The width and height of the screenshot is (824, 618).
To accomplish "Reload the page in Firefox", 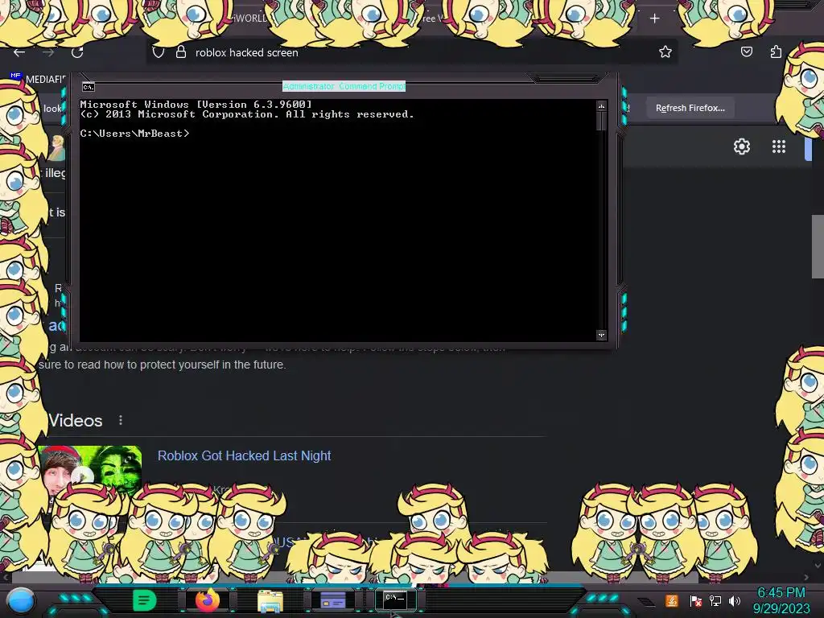I will (x=77, y=52).
